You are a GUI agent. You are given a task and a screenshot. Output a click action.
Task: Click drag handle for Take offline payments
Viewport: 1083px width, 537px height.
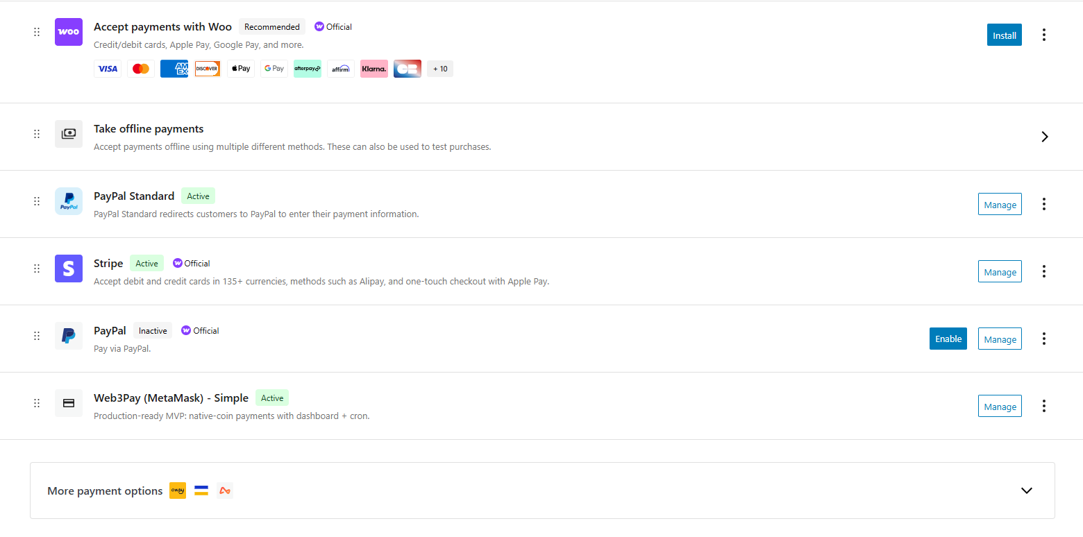37,134
